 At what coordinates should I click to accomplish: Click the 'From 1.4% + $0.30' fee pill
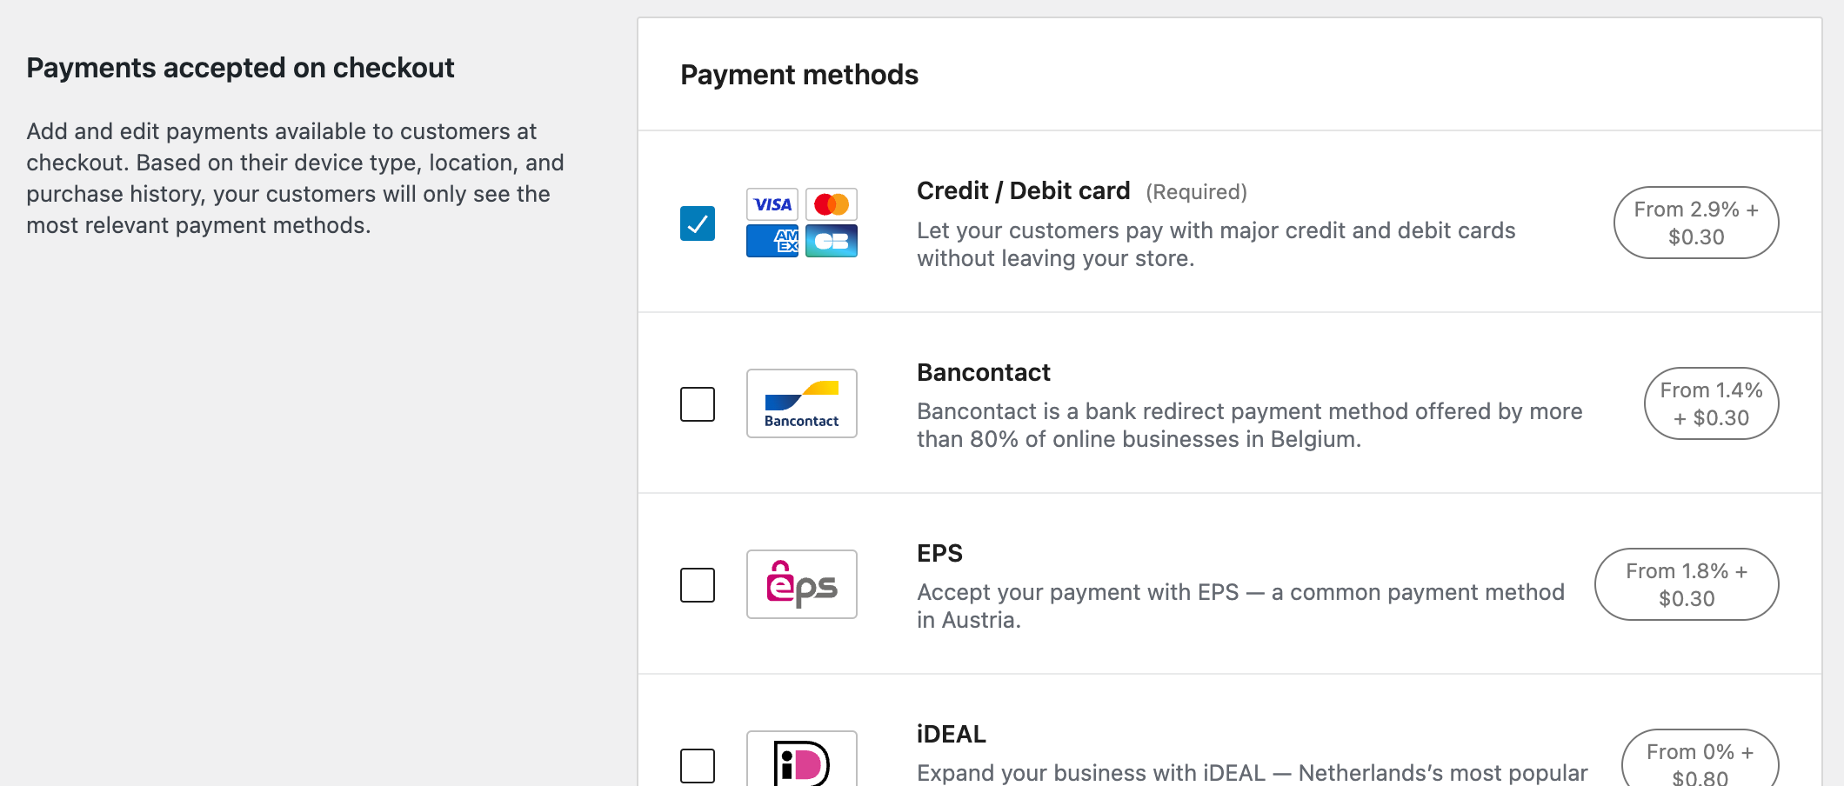(1711, 403)
